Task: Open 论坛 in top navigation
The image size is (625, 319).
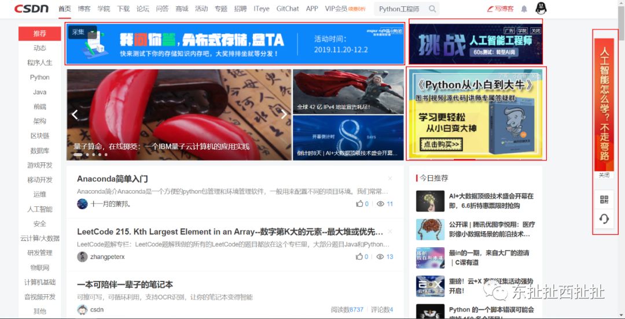Action: pyautogui.click(x=143, y=9)
